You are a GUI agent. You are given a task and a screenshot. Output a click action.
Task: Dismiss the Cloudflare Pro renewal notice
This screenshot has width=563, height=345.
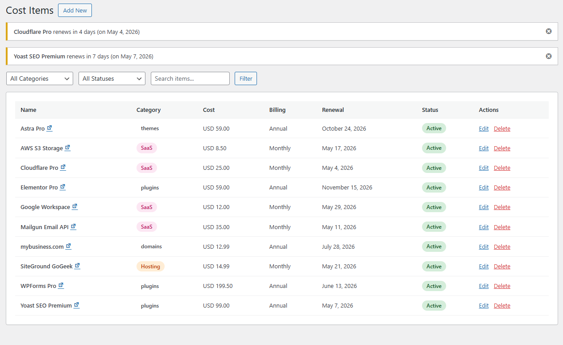(549, 31)
